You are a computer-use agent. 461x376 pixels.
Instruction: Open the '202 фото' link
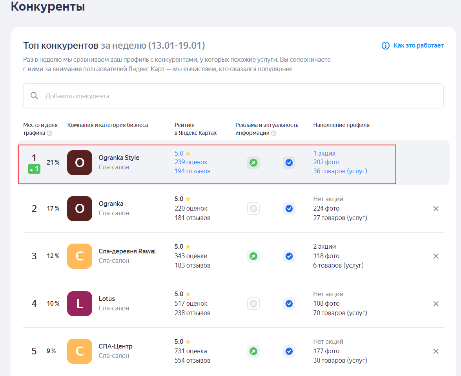coord(326,162)
